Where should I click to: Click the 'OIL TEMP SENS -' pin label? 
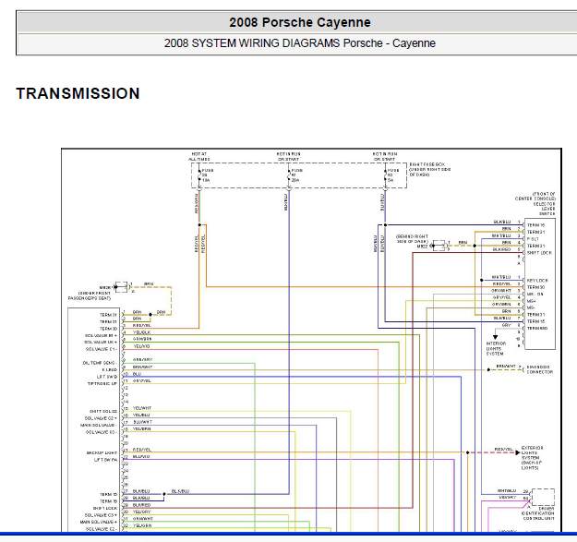(100, 363)
